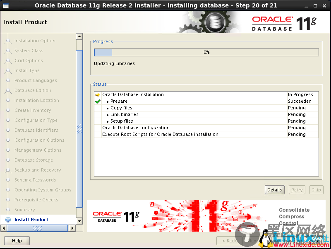Click the Details button

coord(274,190)
